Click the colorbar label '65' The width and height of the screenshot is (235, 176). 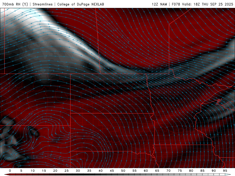(x=157, y=171)
